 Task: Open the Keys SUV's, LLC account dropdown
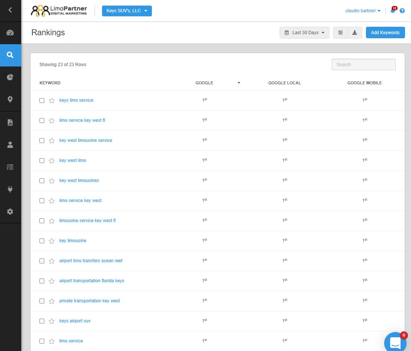click(x=127, y=11)
